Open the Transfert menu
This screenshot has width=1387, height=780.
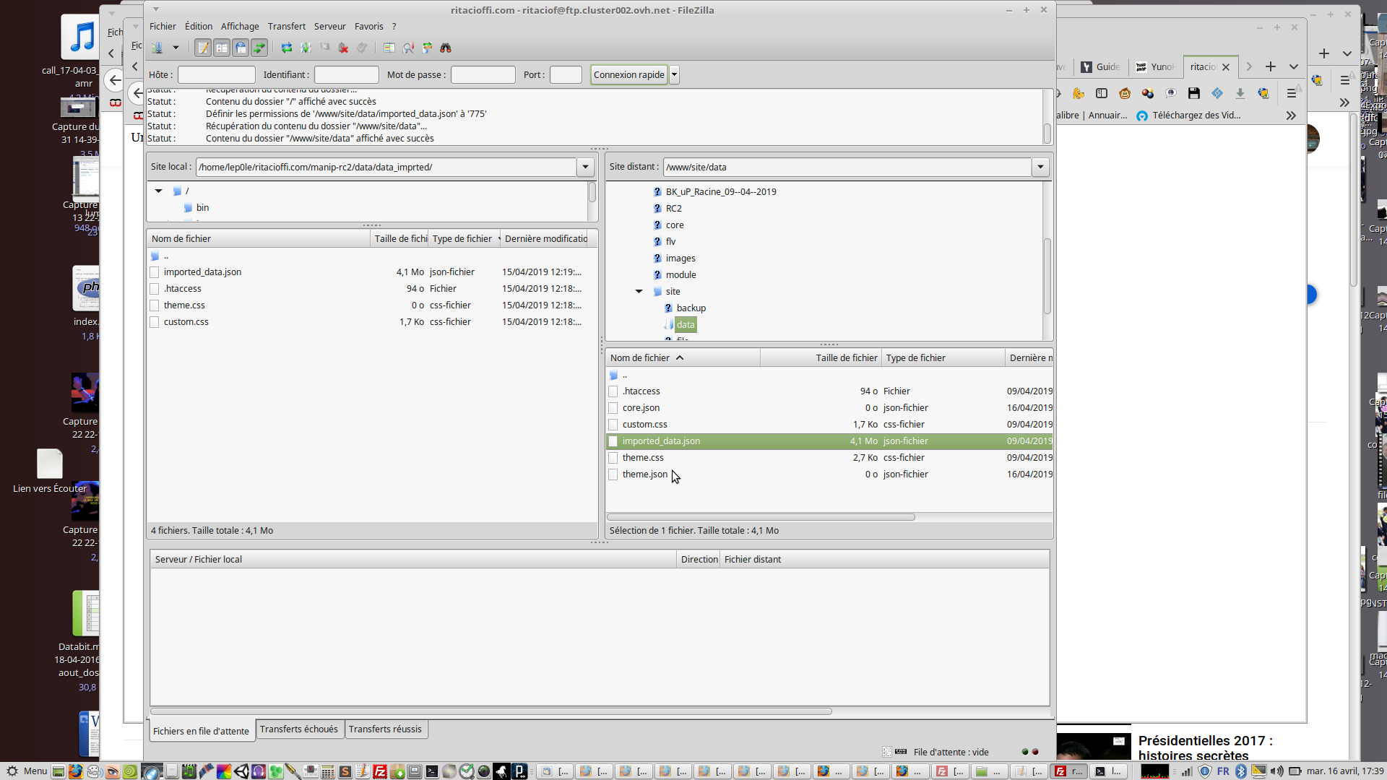(286, 26)
